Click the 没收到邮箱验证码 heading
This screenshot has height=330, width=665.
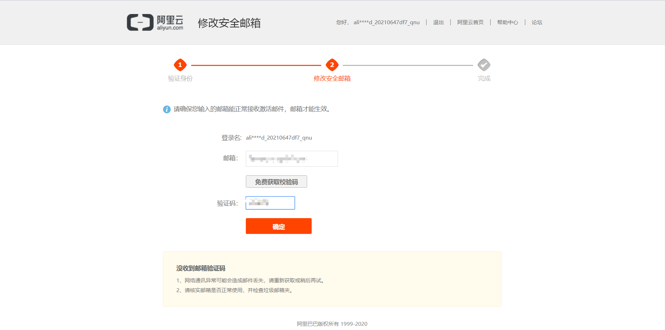click(201, 268)
